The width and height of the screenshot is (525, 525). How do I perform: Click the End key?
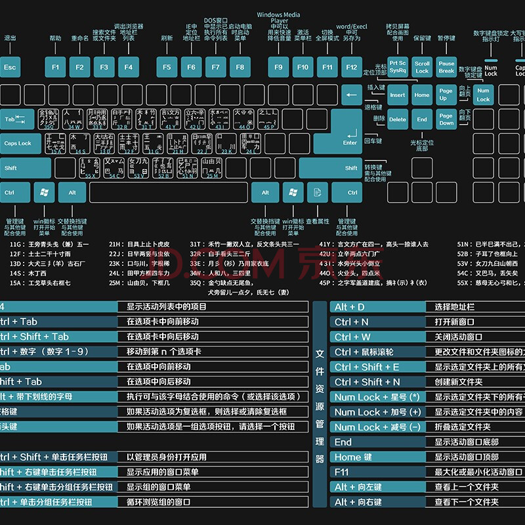422,119
